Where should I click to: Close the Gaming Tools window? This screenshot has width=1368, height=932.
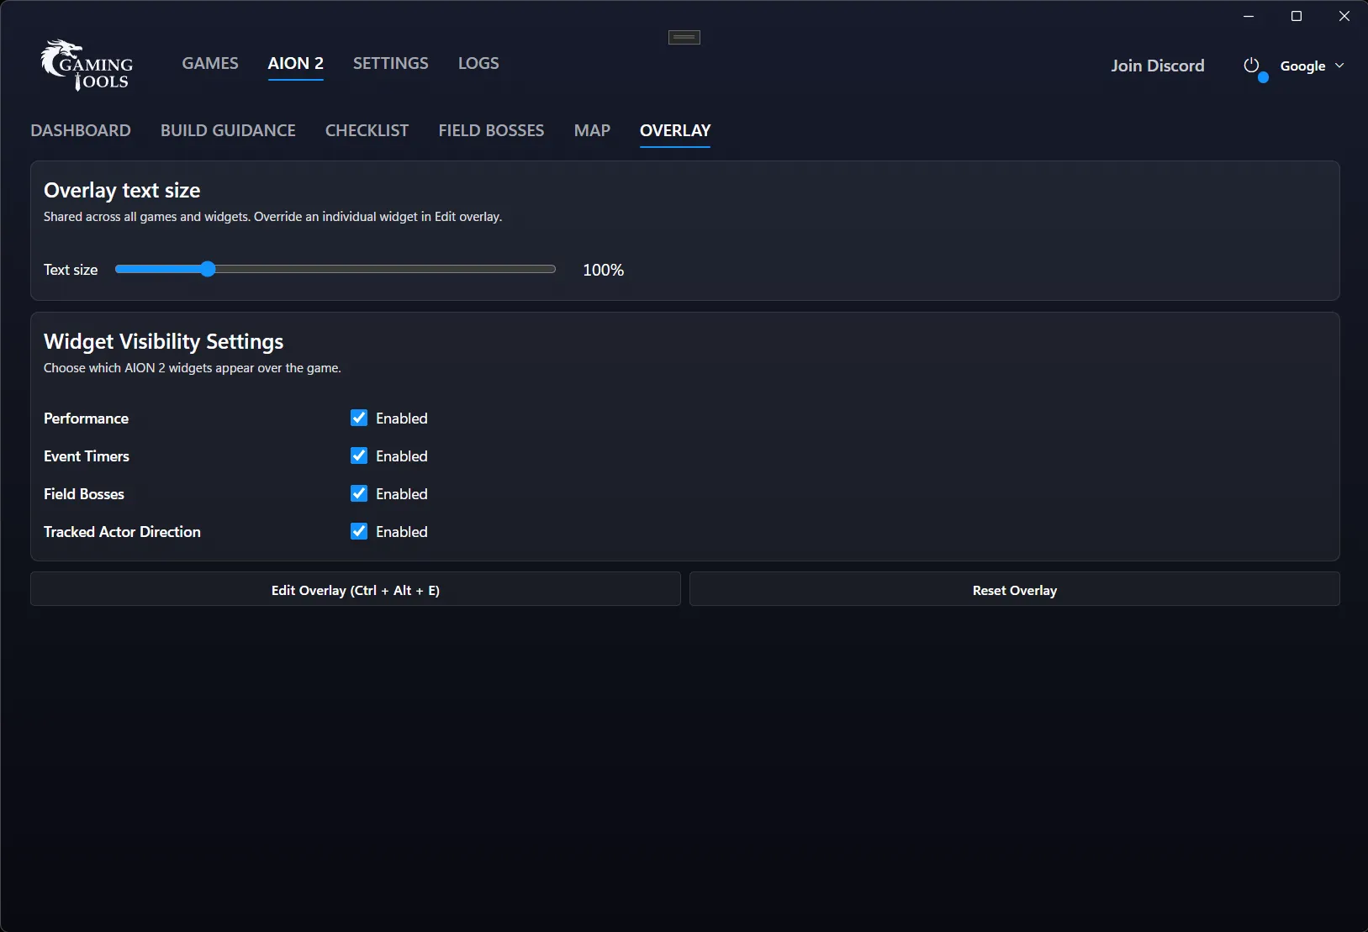(1344, 16)
